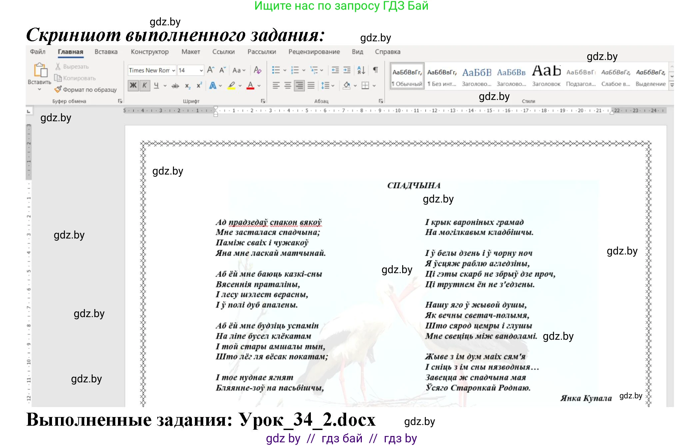This screenshot has height=446, width=684.
Task: Switch to the Вставка ribbon tab
Action: [106, 52]
